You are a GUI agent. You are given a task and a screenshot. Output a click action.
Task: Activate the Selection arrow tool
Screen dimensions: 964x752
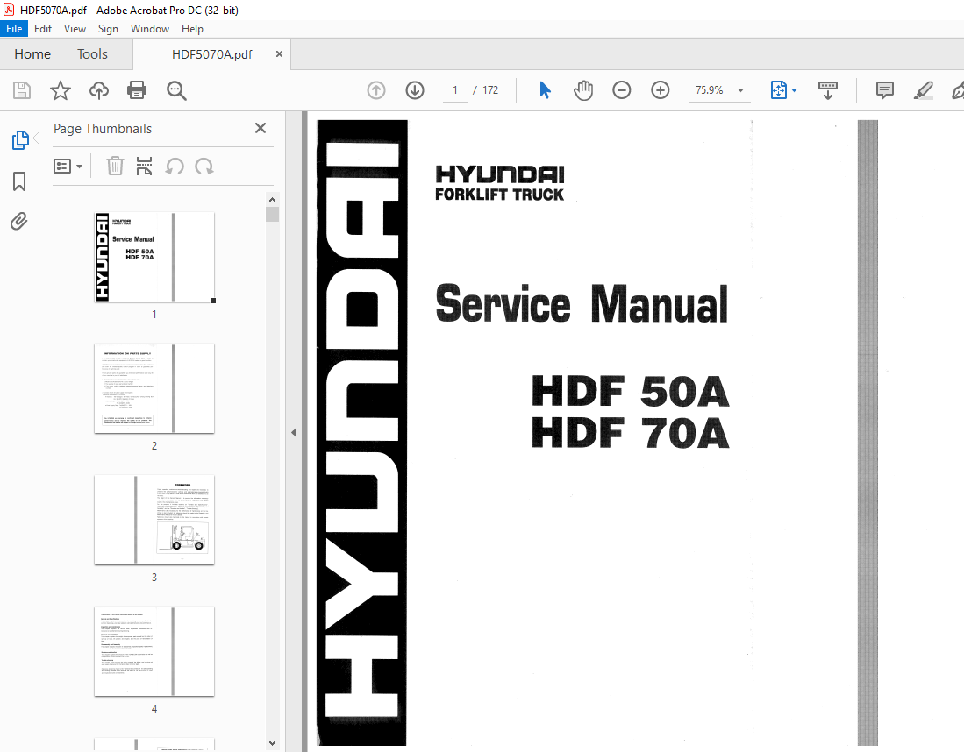point(545,90)
